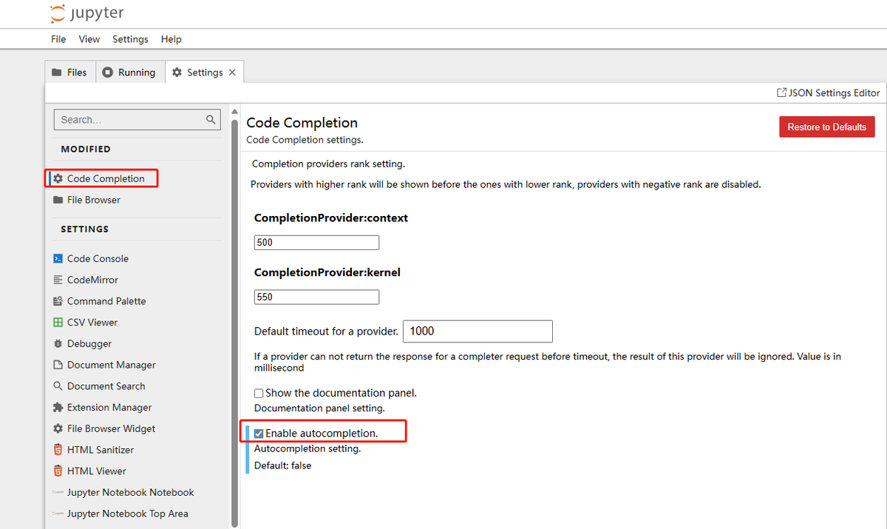
Task: Click the Command Palette icon
Action: (58, 301)
